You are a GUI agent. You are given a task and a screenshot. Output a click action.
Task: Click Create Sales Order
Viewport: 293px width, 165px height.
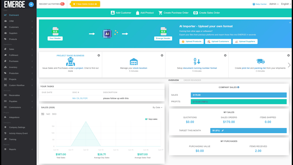(x=207, y=13)
